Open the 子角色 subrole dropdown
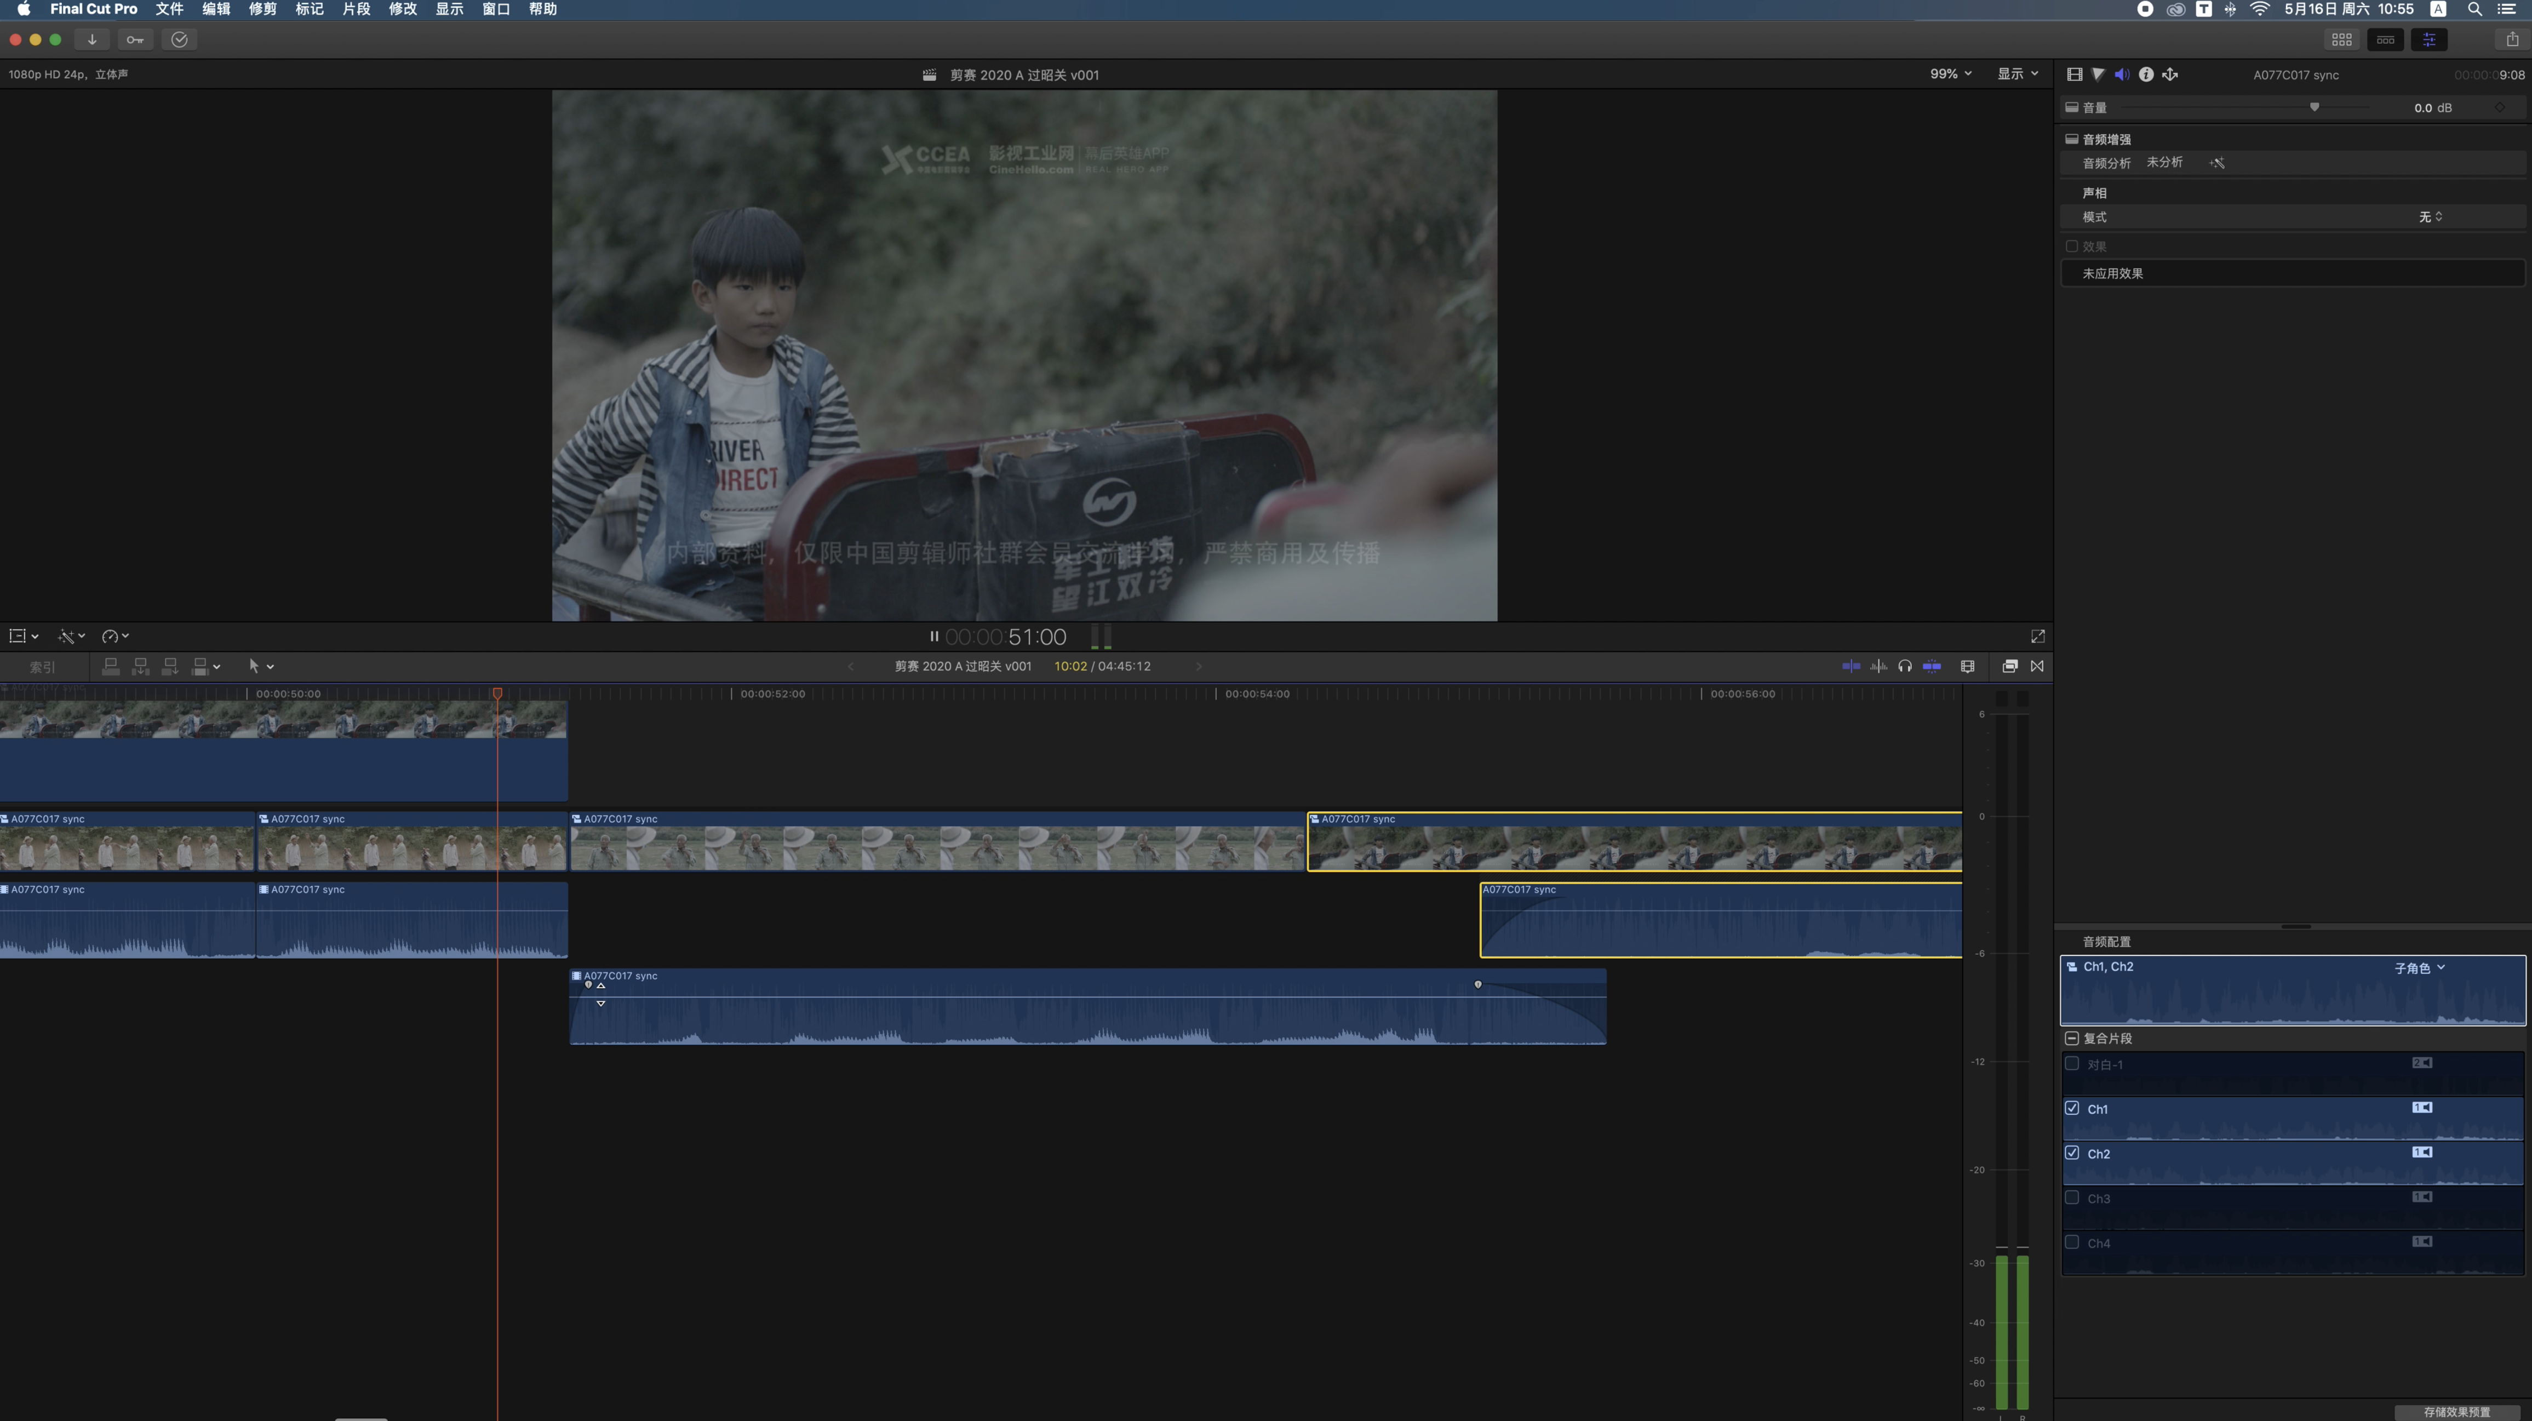 pyautogui.click(x=2419, y=968)
